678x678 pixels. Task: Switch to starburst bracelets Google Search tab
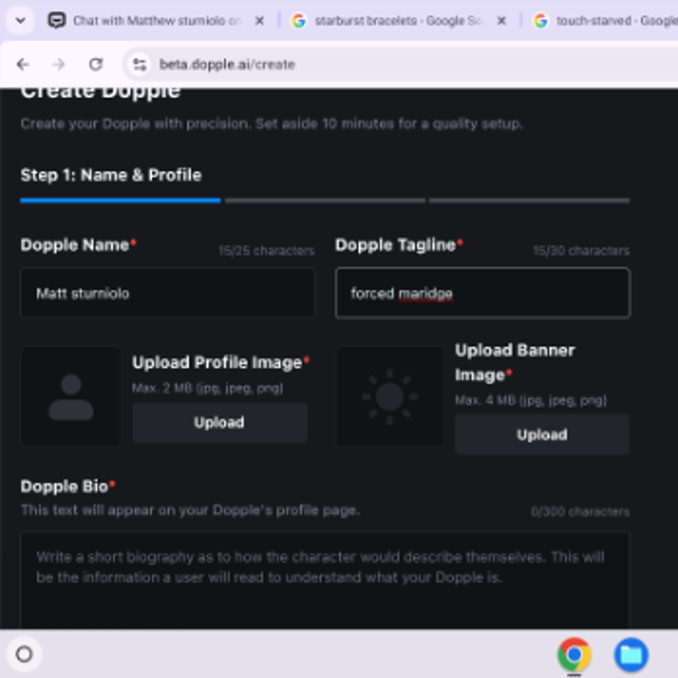(x=398, y=21)
